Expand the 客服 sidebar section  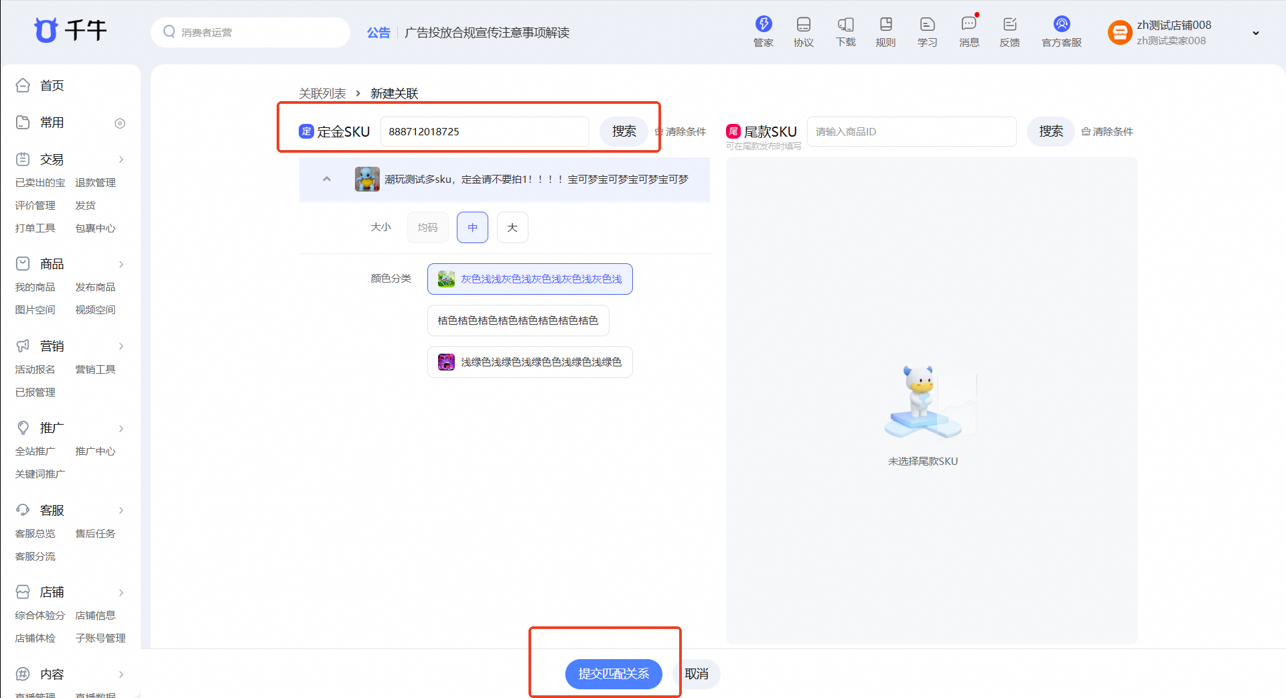(x=121, y=510)
